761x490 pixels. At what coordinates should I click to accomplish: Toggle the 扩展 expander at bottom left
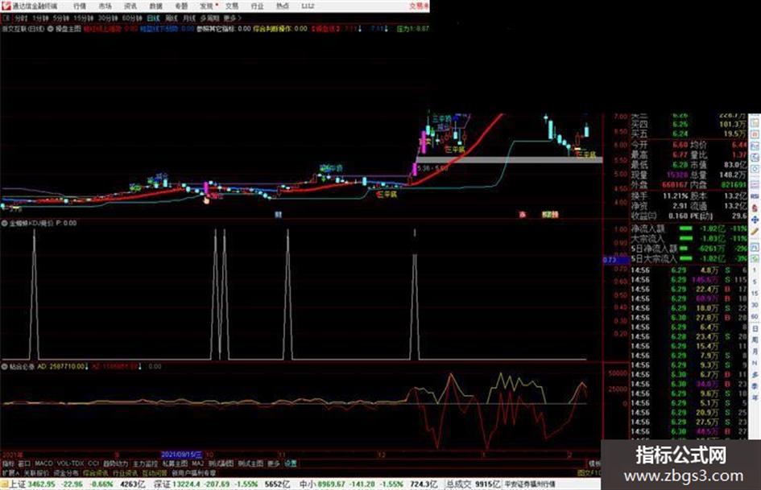click(10, 473)
